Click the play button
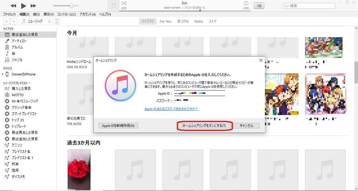 (23, 6)
